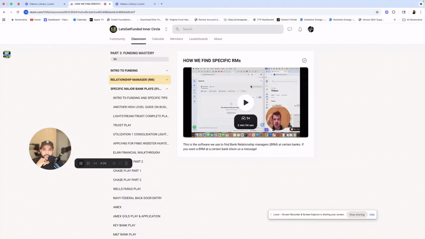Click the profile avatar in header
Screen dimensions: 425x239
pyautogui.click(x=310, y=29)
